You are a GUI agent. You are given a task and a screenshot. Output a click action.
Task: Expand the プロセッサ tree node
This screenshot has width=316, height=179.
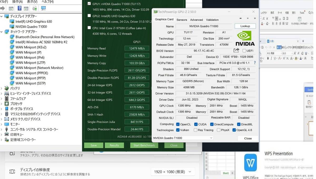click(x=2, y=104)
